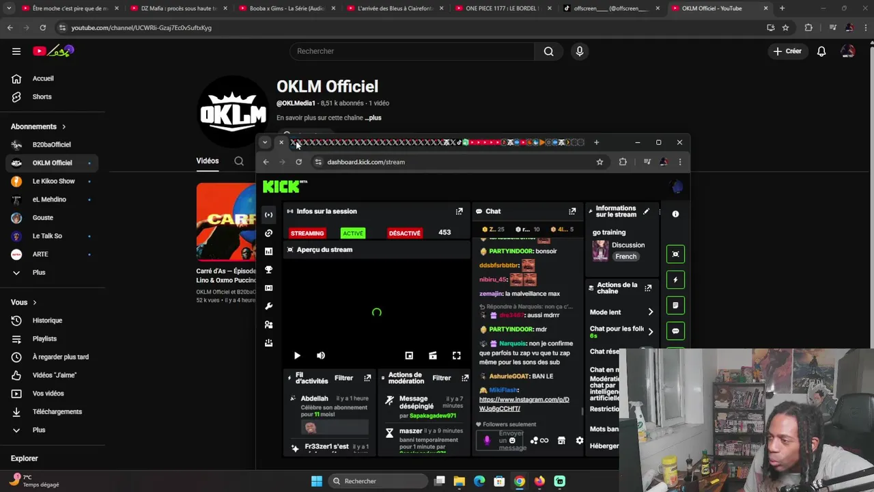
Task: Open the trophy icon in Kick sidebar
Action: (268, 270)
